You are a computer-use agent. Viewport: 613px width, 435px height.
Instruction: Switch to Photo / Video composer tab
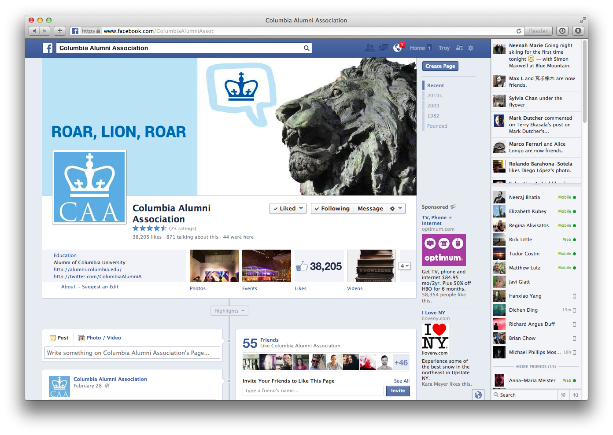click(100, 338)
